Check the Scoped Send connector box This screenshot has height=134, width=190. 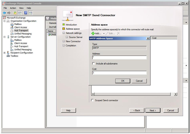[92, 100]
